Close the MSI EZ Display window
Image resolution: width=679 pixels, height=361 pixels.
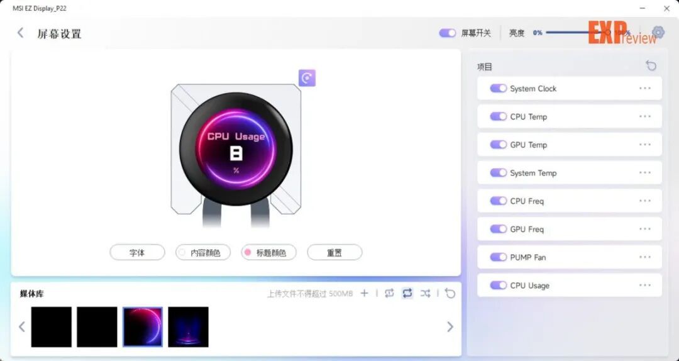point(667,8)
